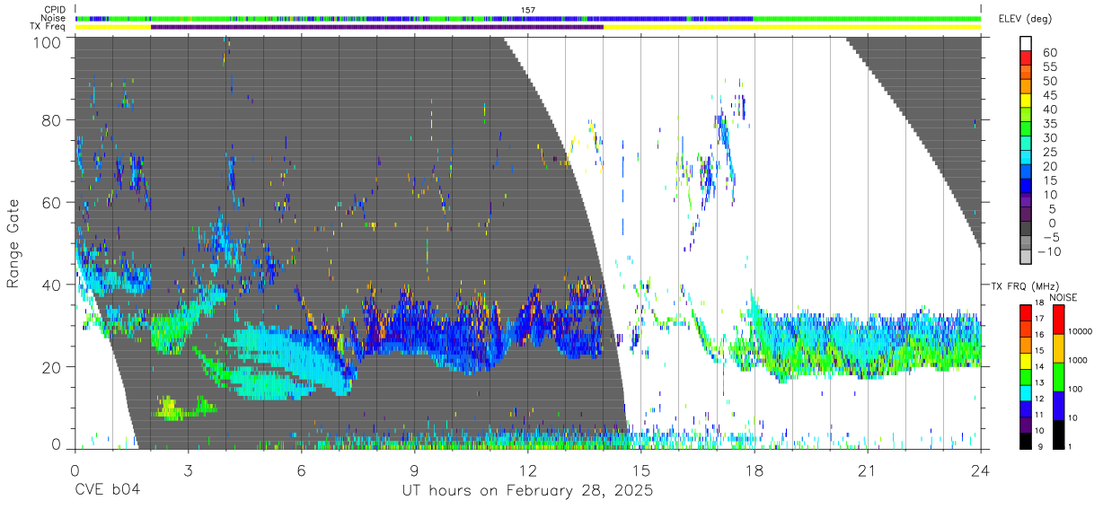
Task: Pick red swatch between 55 and 60 in ELEV colorbar
Action: tap(1027, 59)
